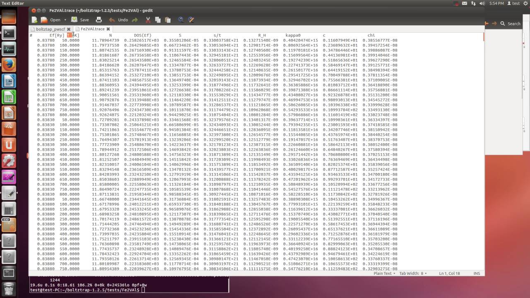This screenshot has height=298, width=530.
Task: Open Terminal from the launcher
Action: point(9,34)
